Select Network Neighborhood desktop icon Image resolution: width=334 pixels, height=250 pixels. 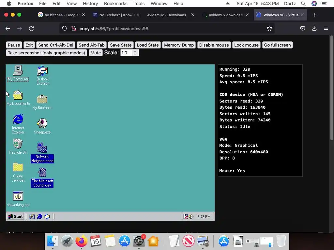42,153
